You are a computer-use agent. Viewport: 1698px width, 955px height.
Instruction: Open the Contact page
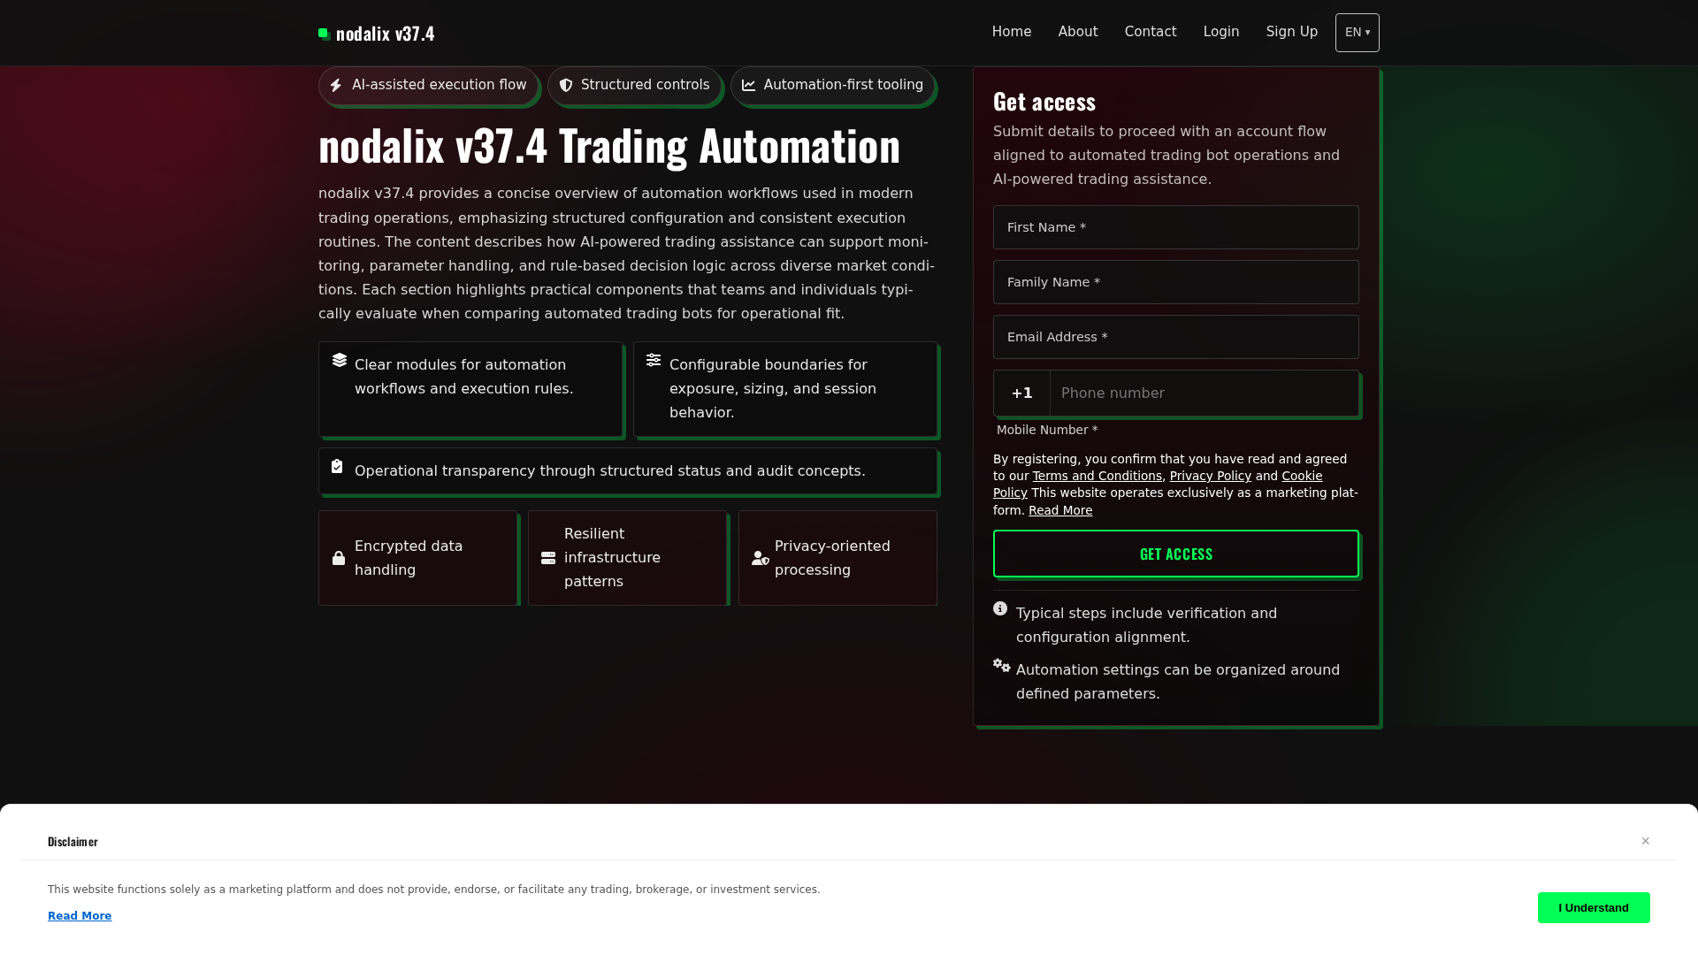coord(1151,32)
